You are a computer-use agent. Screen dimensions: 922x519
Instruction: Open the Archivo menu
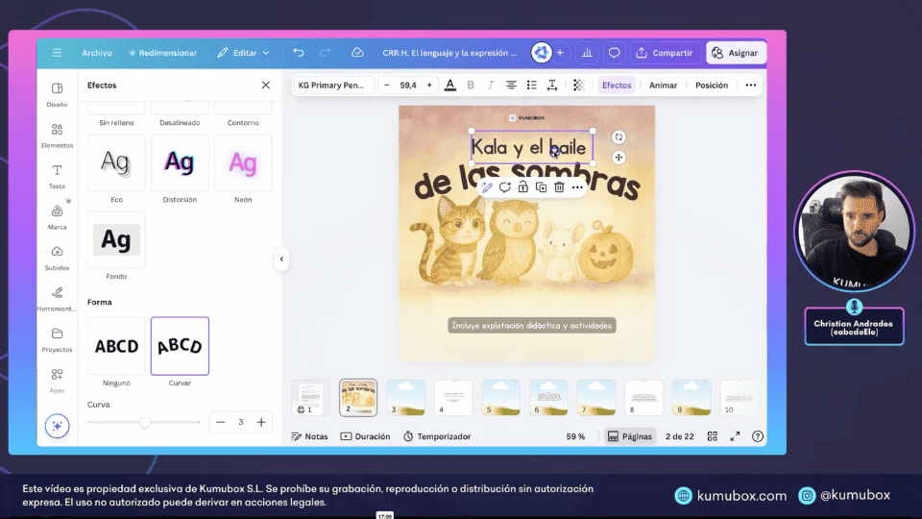click(97, 53)
